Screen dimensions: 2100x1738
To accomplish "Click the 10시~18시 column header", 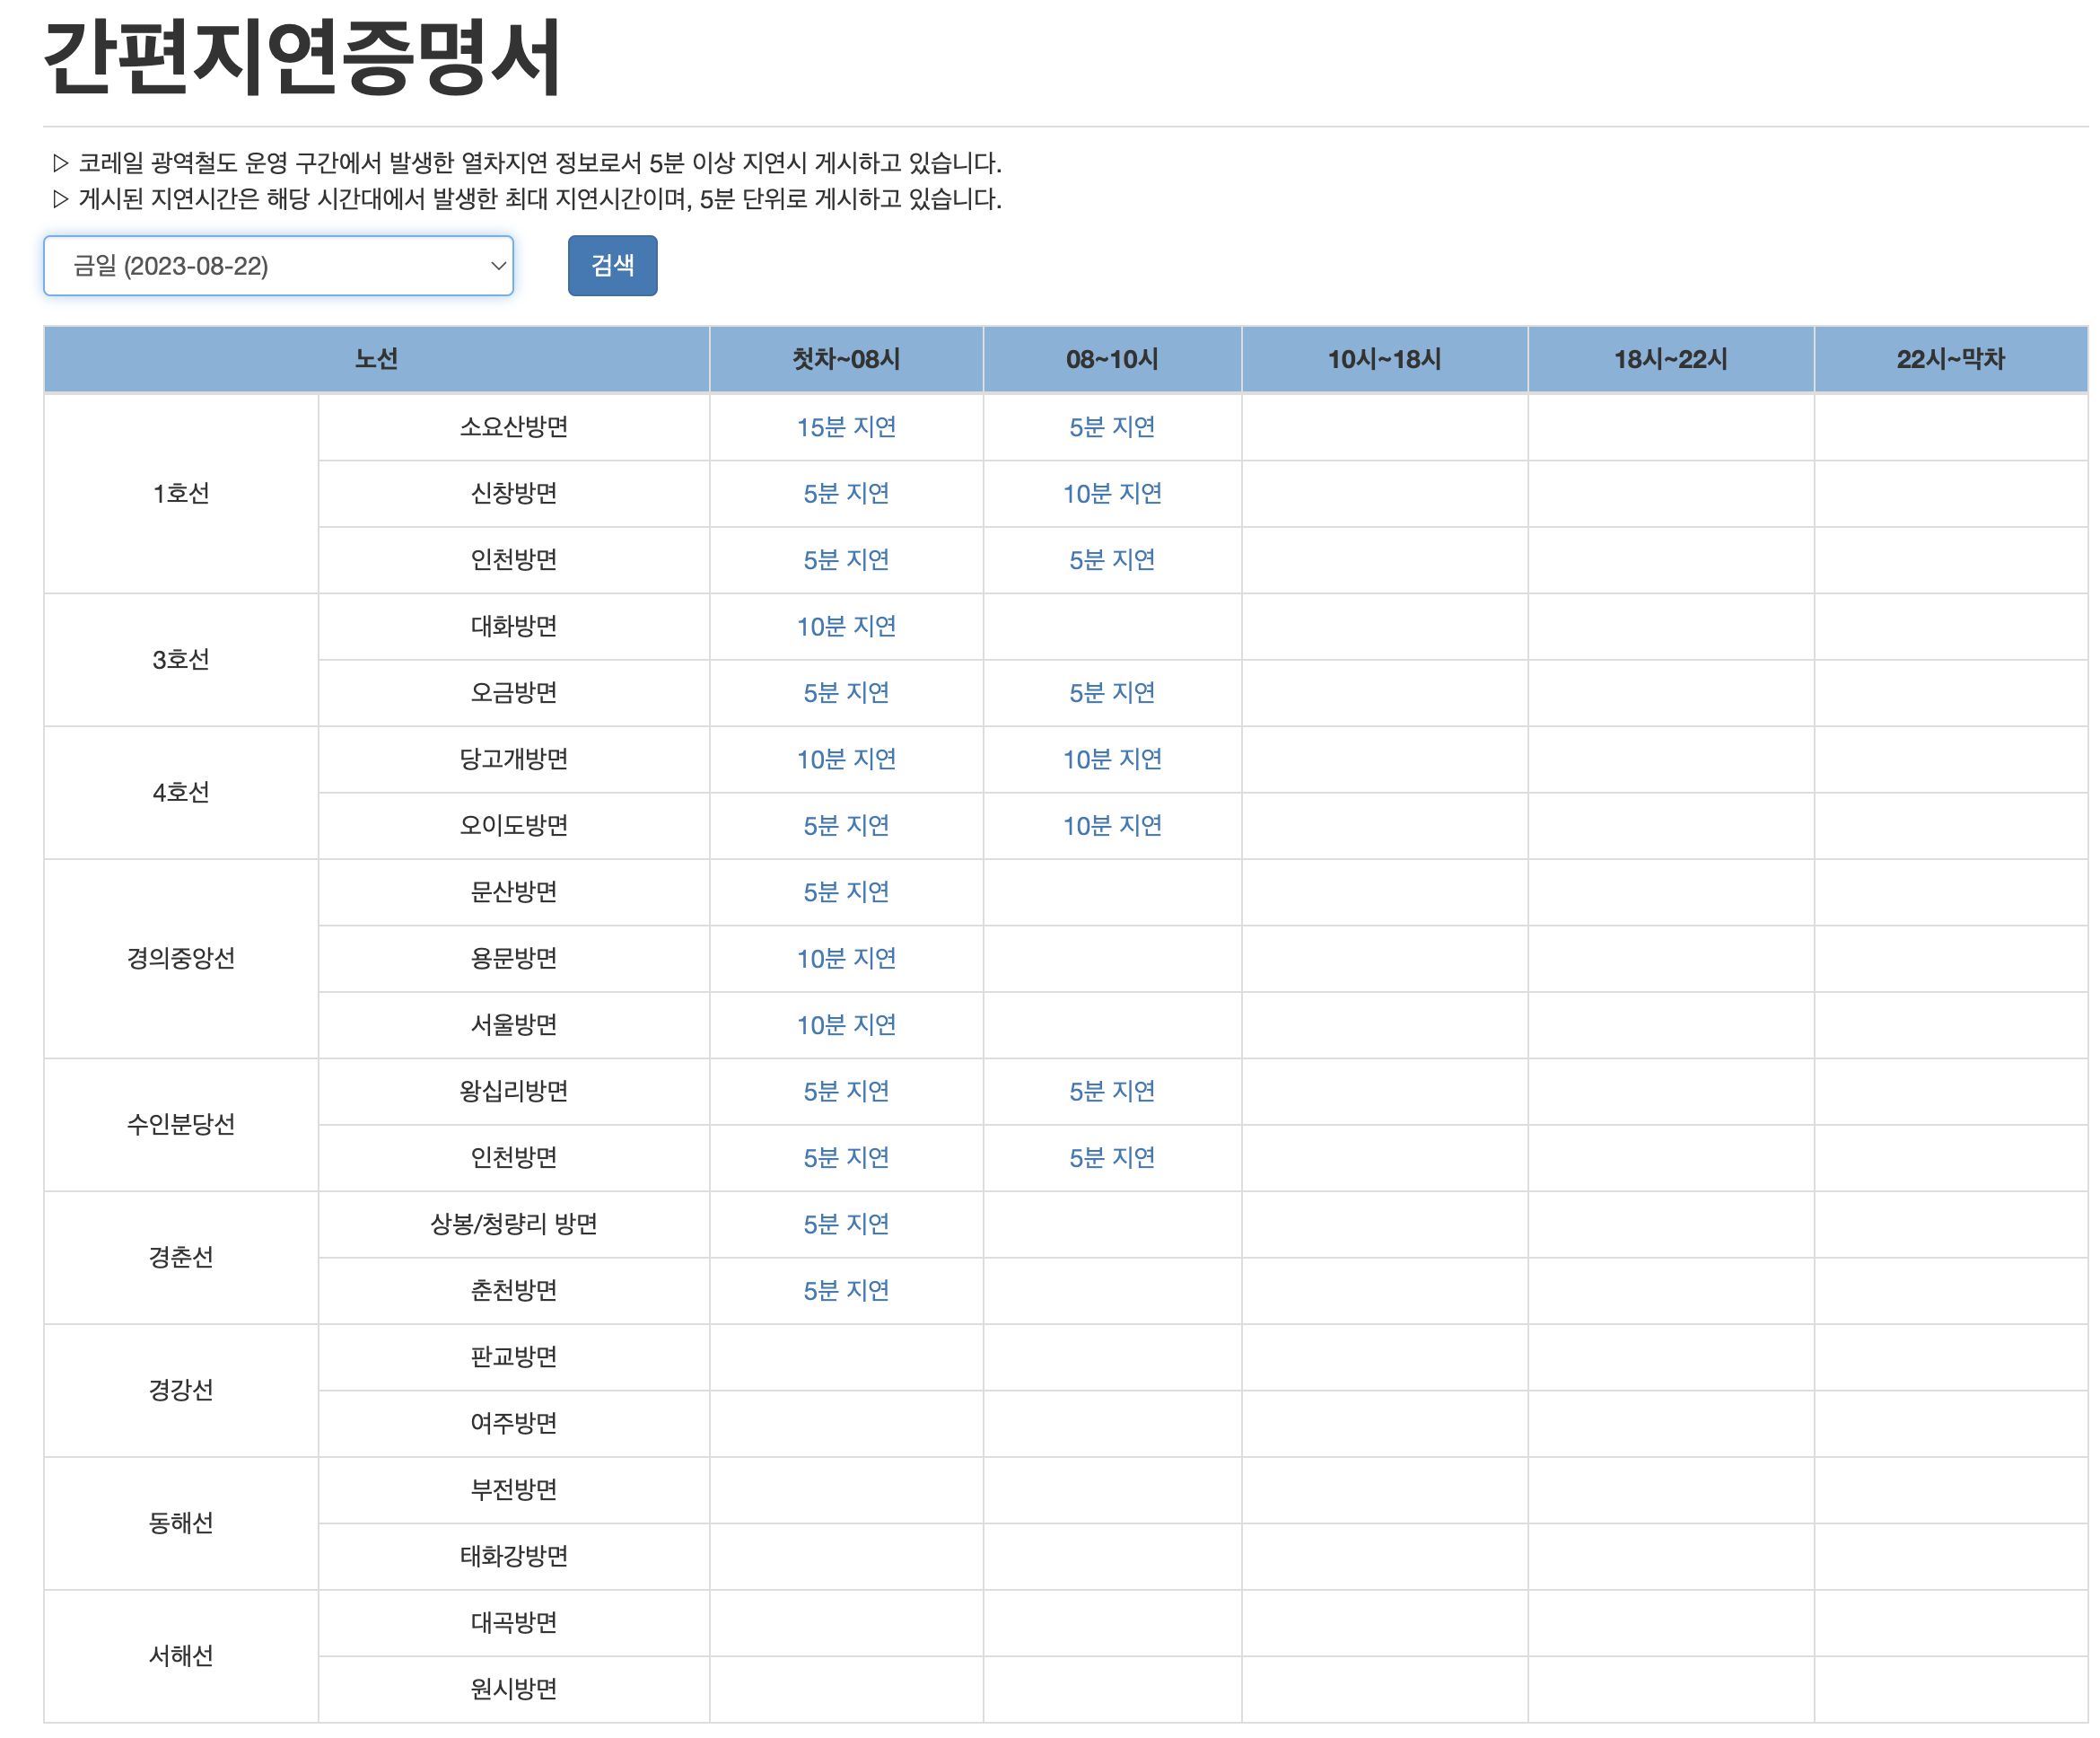I will (1384, 359).
